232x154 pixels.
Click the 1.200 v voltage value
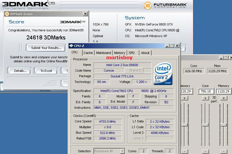pos(141,82)
